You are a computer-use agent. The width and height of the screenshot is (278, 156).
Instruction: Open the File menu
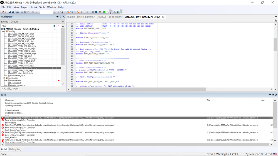[x=3, y=7]
